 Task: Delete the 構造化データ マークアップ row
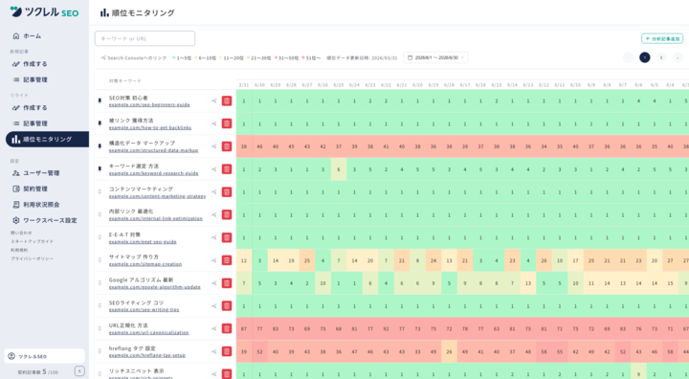pyautogui.click(x=226, y=146)
